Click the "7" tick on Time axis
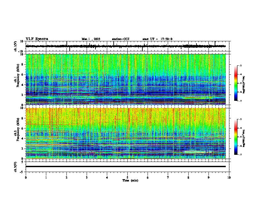 168,178
